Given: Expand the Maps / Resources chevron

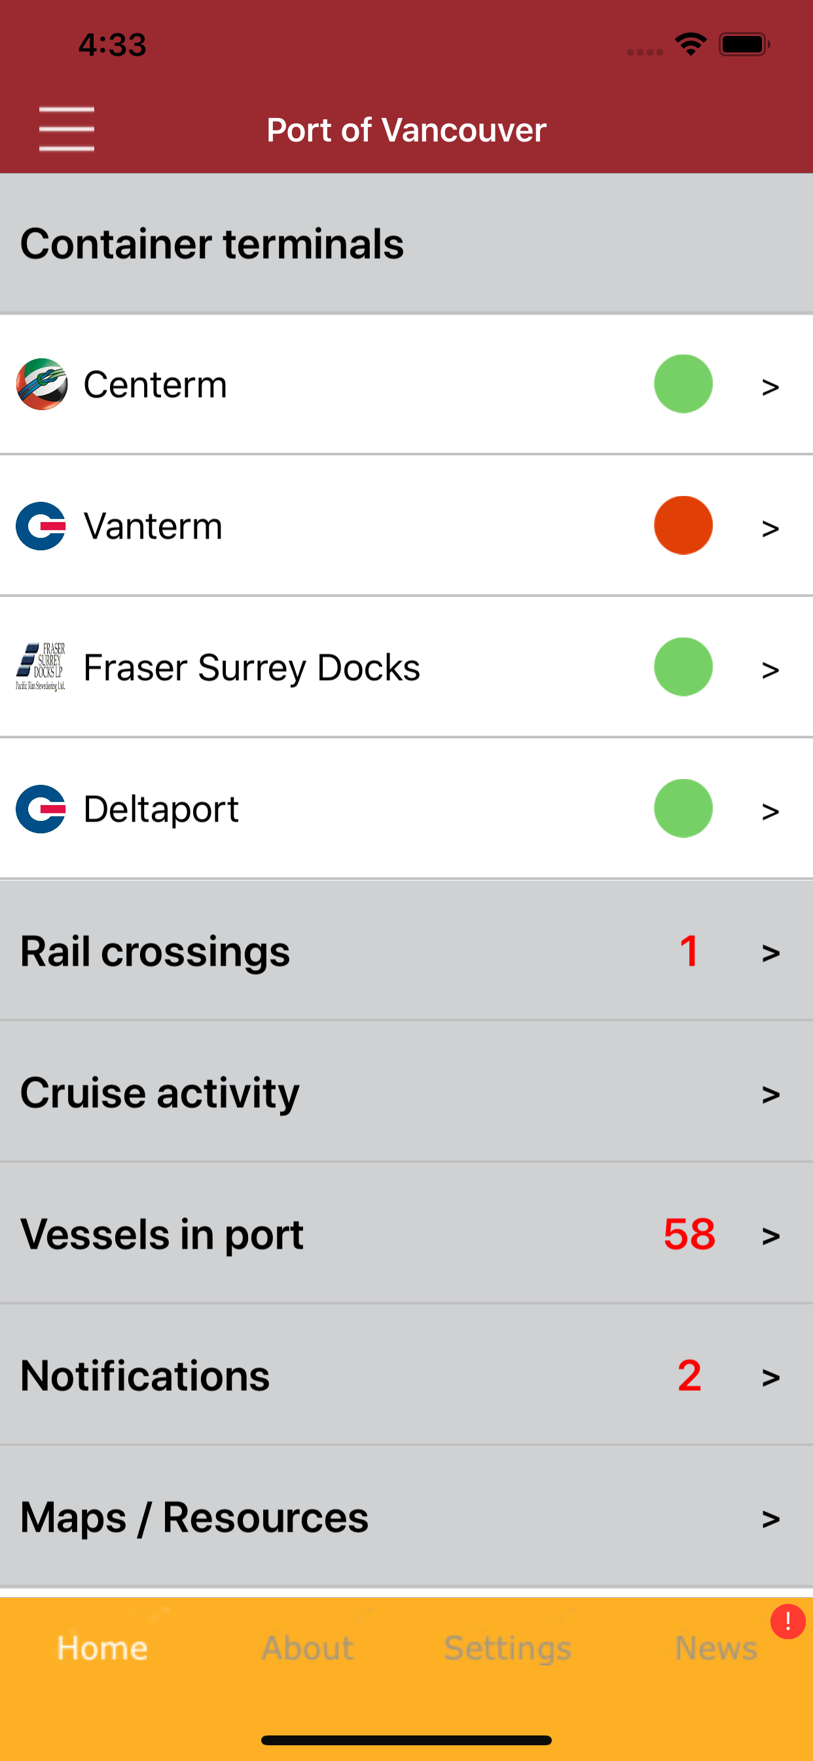Looking at the screenshot, I should pyautogui.click(x=770, y=1519).
